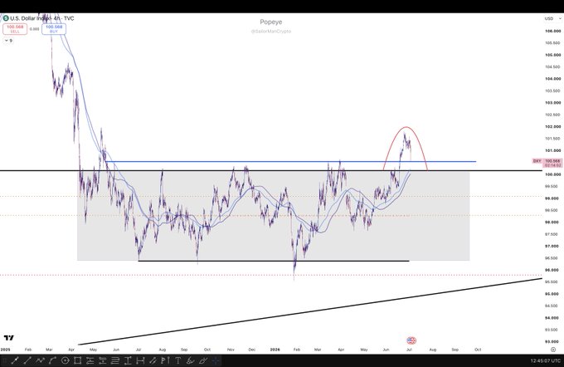The height and width of the screenshot is (367, 564).
Task: Click the 0.000 spread value between Sell and Buy
Action: (34, 29)
